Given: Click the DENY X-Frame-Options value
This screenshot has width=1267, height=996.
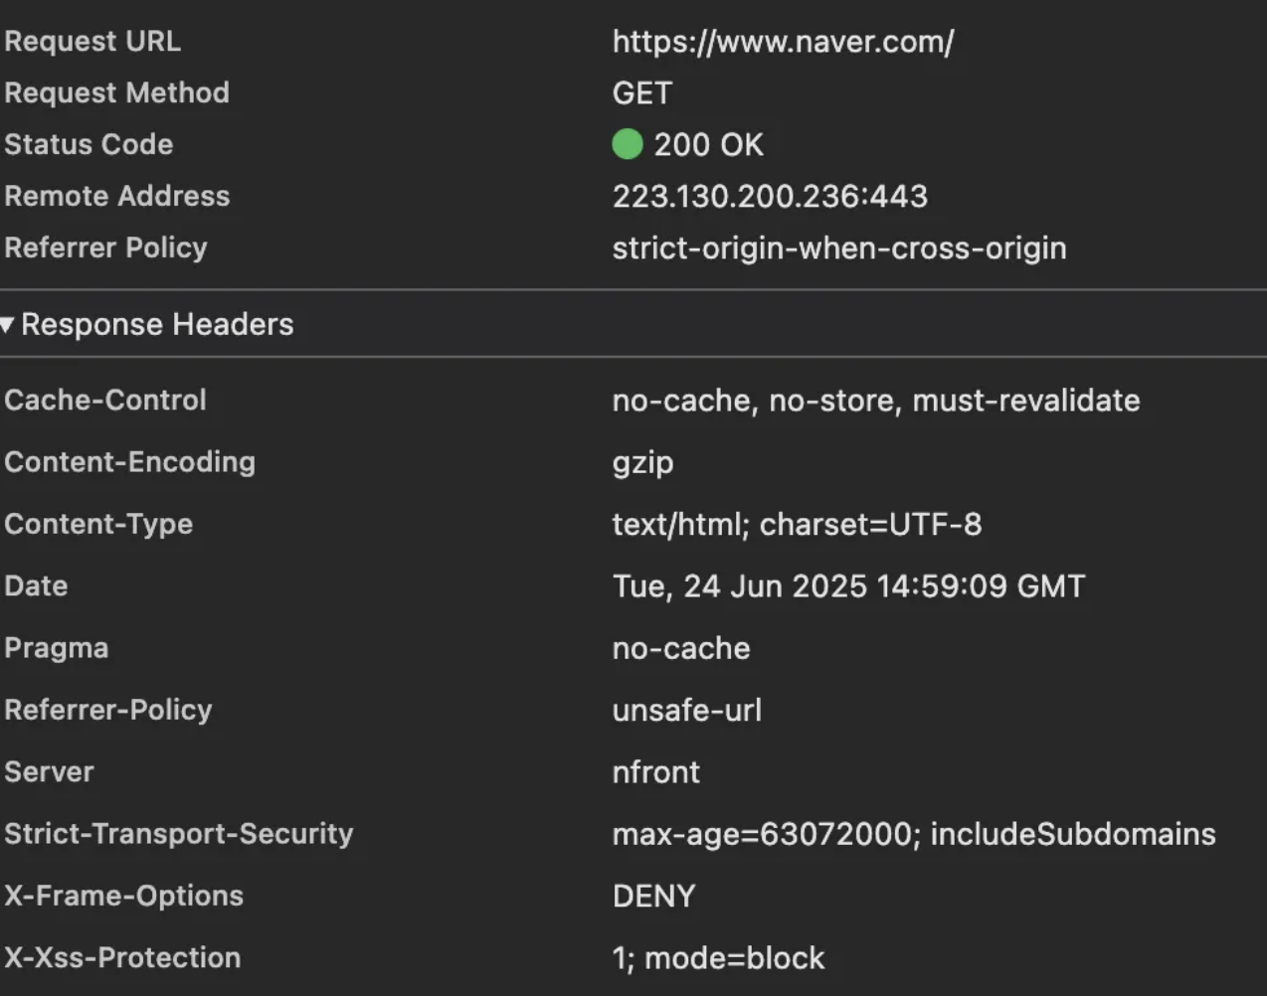Looking at the screenshot, I should tap(653, 896).
